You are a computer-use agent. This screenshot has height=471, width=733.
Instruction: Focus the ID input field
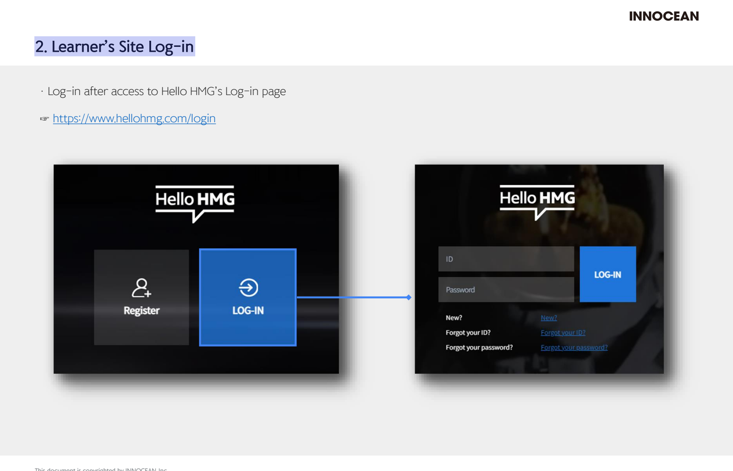point(506,259)
